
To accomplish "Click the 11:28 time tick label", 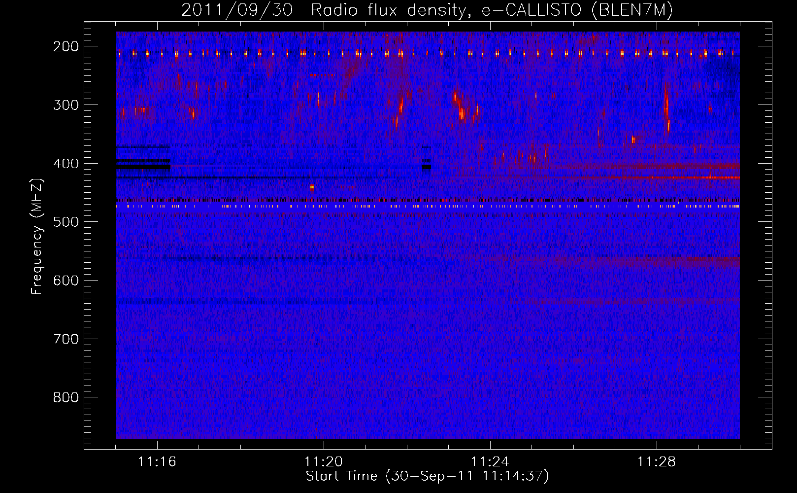I will click(657, 462).
